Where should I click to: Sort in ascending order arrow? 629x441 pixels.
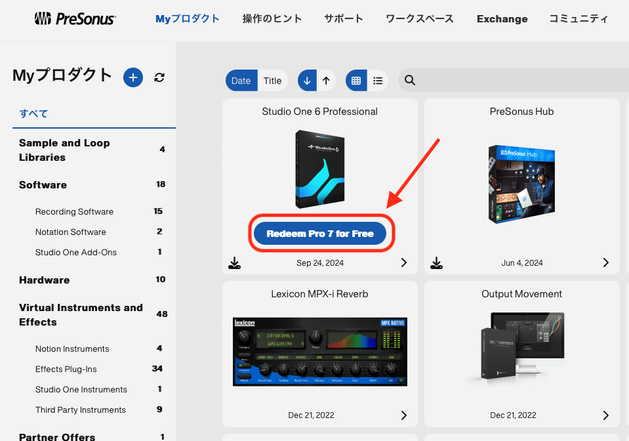[x=326, y=81]
